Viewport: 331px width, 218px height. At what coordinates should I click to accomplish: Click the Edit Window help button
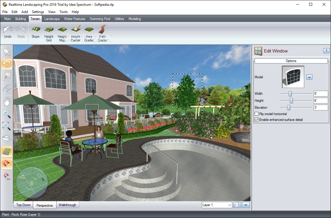(326, 50)
